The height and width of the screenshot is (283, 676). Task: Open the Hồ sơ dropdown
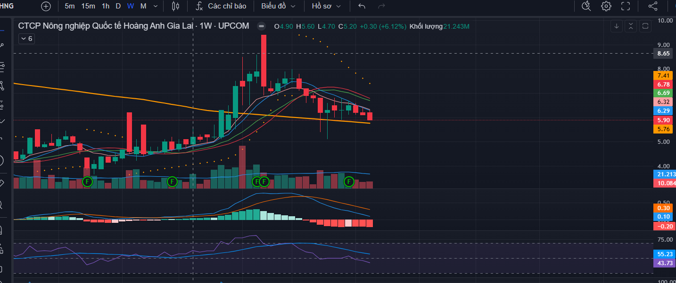326,6
